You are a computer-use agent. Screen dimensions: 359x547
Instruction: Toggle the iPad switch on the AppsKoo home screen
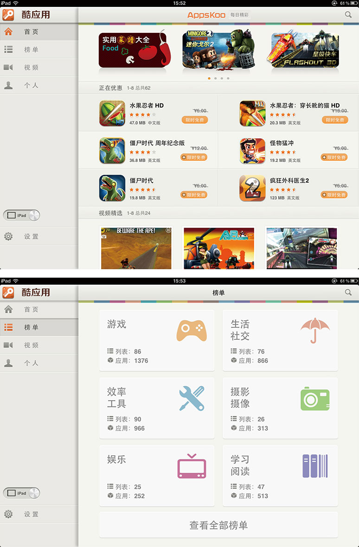click(22, 216)
